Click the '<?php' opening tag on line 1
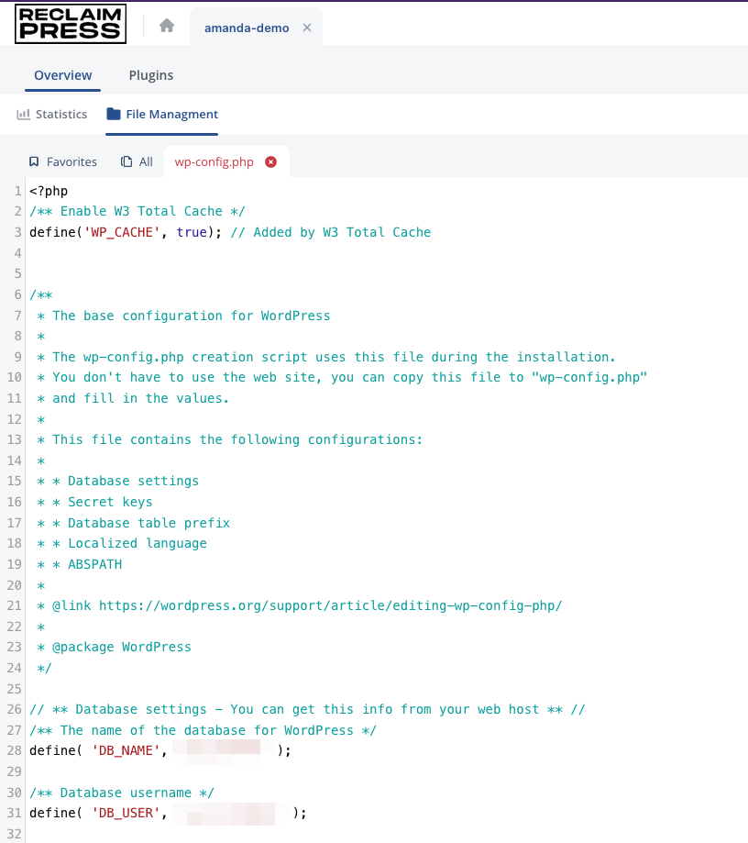Screen dimensions: 748x843 [49, 191]
